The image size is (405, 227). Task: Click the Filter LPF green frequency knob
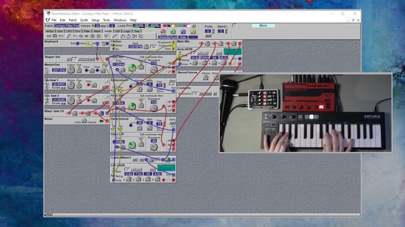click(x=132, y=145)
